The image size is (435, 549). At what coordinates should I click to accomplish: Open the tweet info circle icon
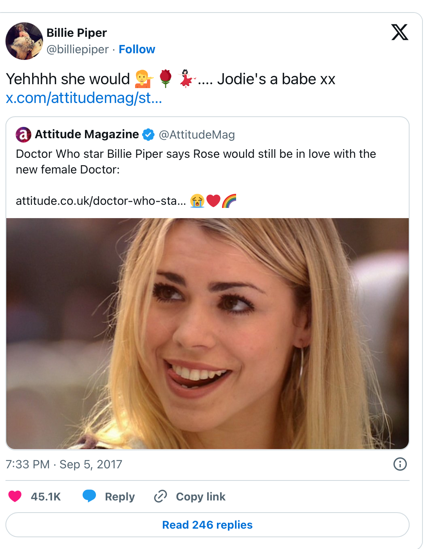[400, 464]
